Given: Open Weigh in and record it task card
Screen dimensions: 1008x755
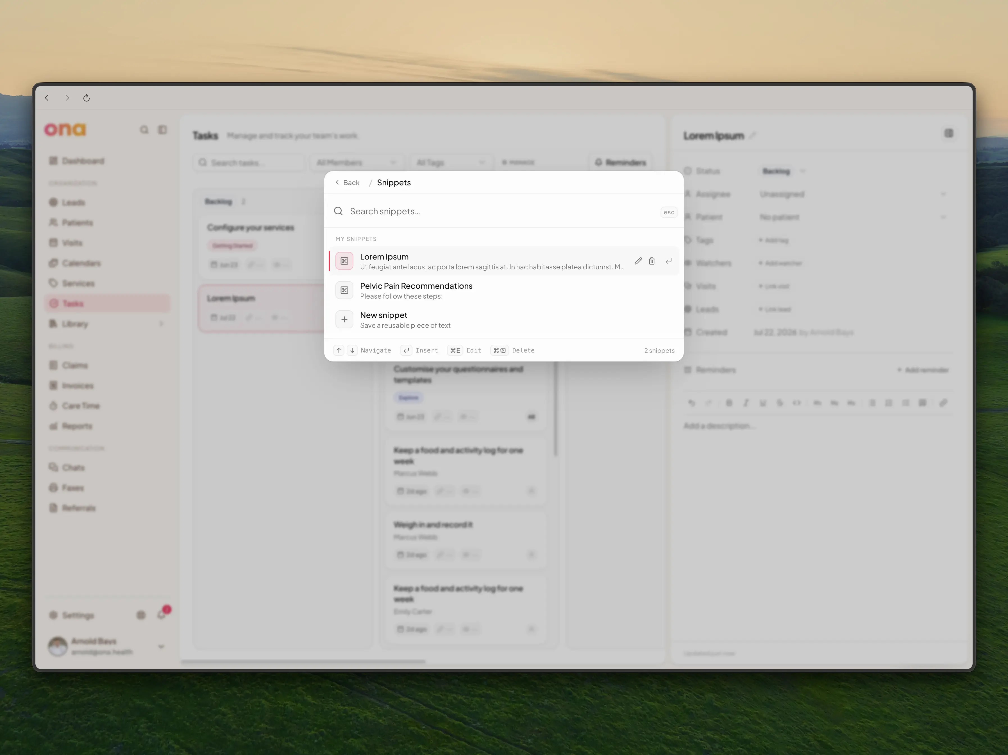Looking at the screenshot, I should point(465,540).
